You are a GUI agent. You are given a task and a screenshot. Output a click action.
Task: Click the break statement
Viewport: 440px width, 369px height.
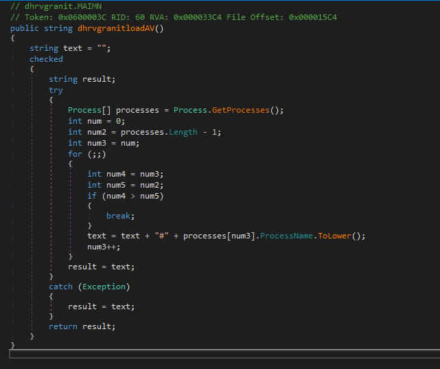[120, 216]
